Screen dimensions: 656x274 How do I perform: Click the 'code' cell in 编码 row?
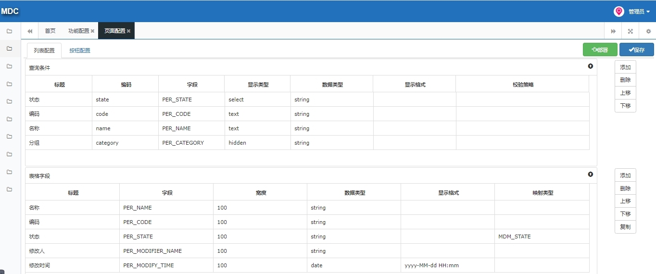pos(125,114)
